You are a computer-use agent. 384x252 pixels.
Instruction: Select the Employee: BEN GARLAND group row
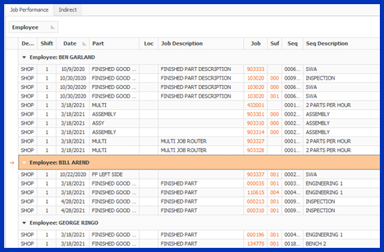tap(199, 57)
